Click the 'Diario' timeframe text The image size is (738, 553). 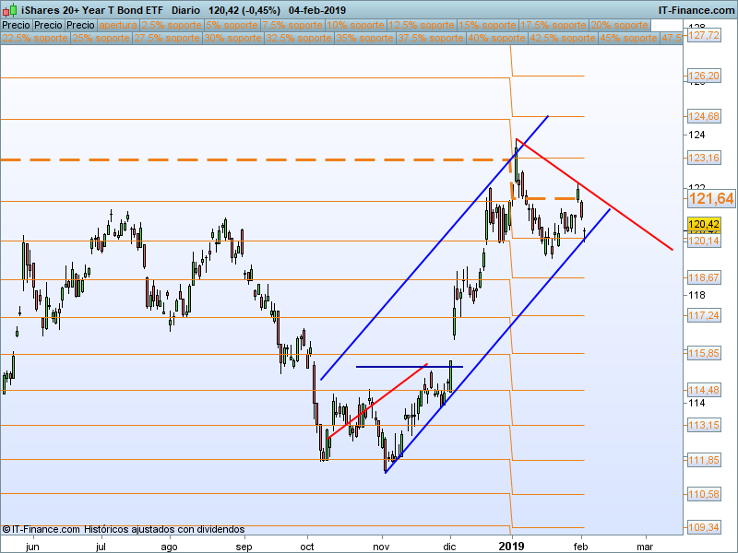185,10
